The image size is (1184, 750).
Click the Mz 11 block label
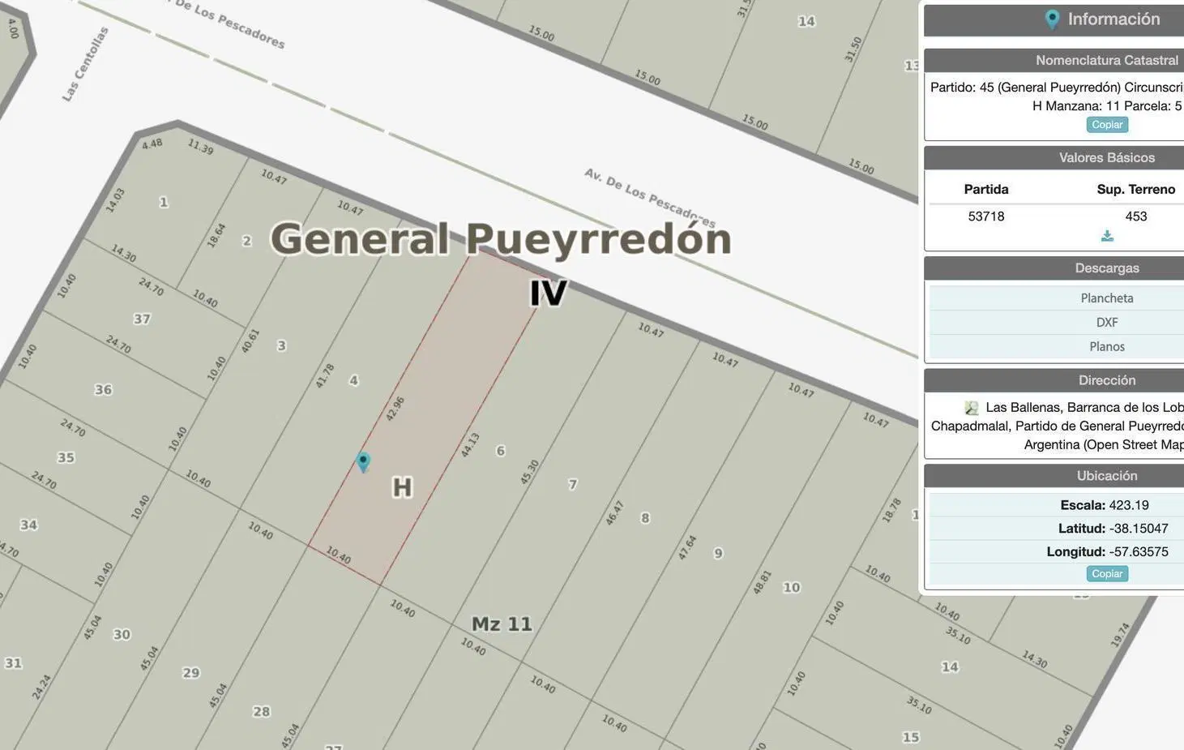502,624
